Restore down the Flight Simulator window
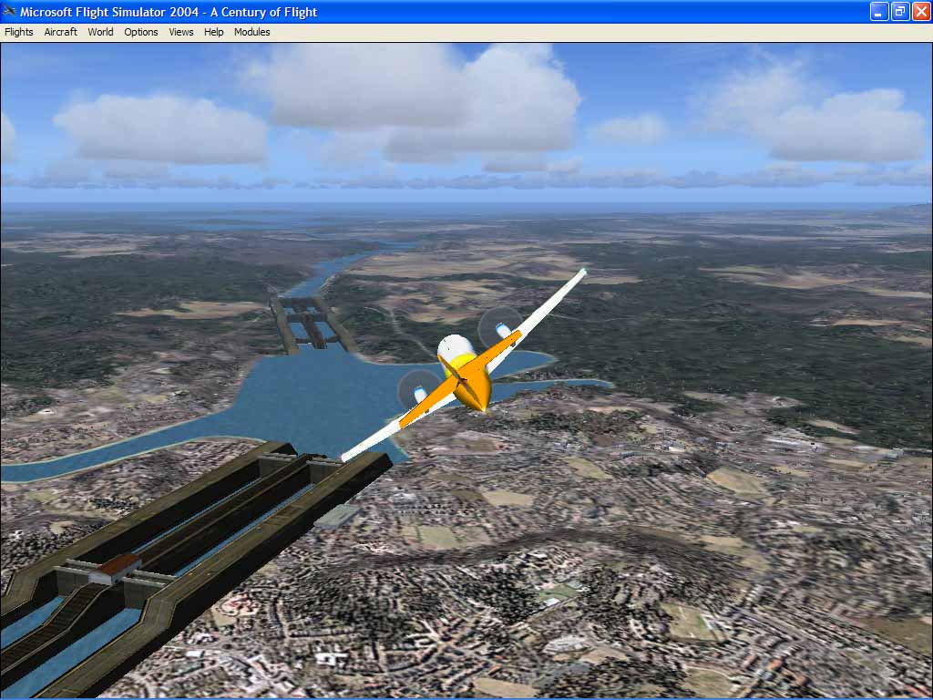 (900, 11)
